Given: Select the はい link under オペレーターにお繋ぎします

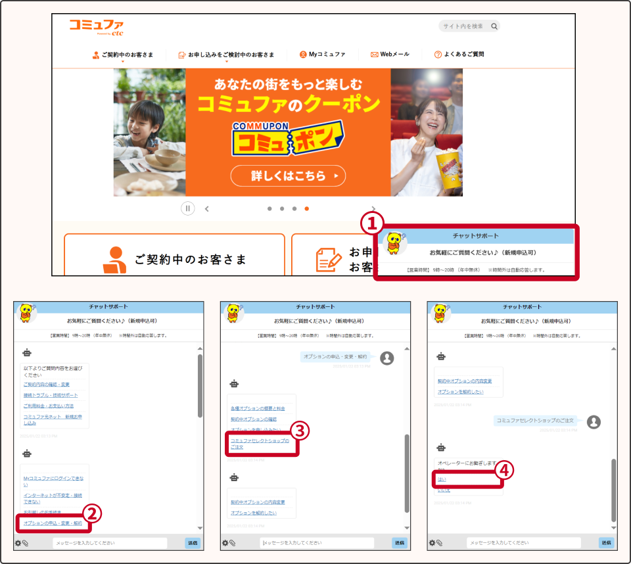Looking at the screenshot, I should (442, 479).
